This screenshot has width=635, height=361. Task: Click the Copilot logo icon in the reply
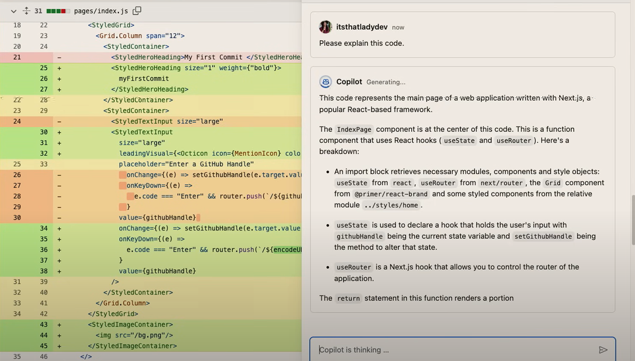[x=325, y=82]
